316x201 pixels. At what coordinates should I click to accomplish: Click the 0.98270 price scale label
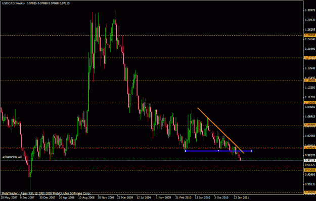[x=310, y=155]
